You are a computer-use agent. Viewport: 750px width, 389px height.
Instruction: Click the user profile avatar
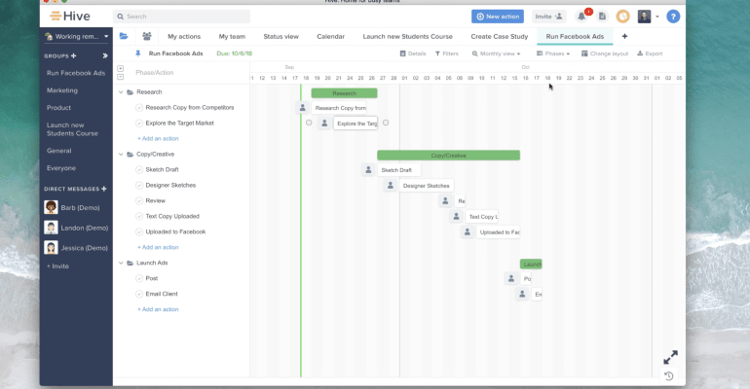(x=644, y=17)
